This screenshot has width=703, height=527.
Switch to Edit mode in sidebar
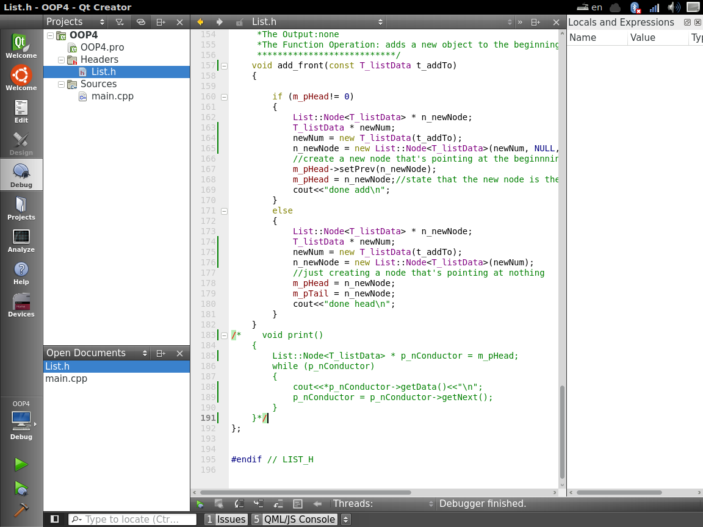tap(21, 112)
